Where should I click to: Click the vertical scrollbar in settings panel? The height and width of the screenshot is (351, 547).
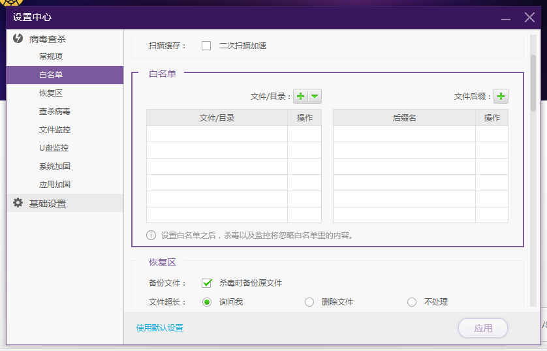[533, 85]
